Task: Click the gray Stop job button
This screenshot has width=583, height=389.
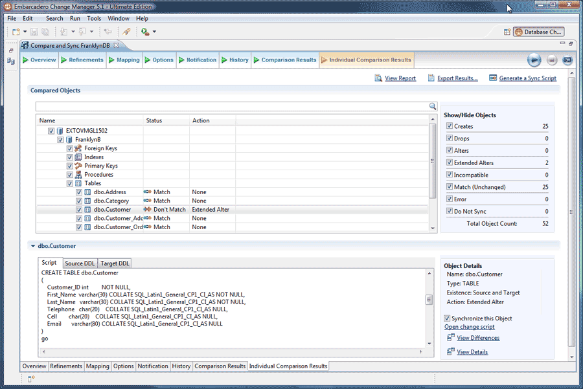Action: [x=552, y=60]
